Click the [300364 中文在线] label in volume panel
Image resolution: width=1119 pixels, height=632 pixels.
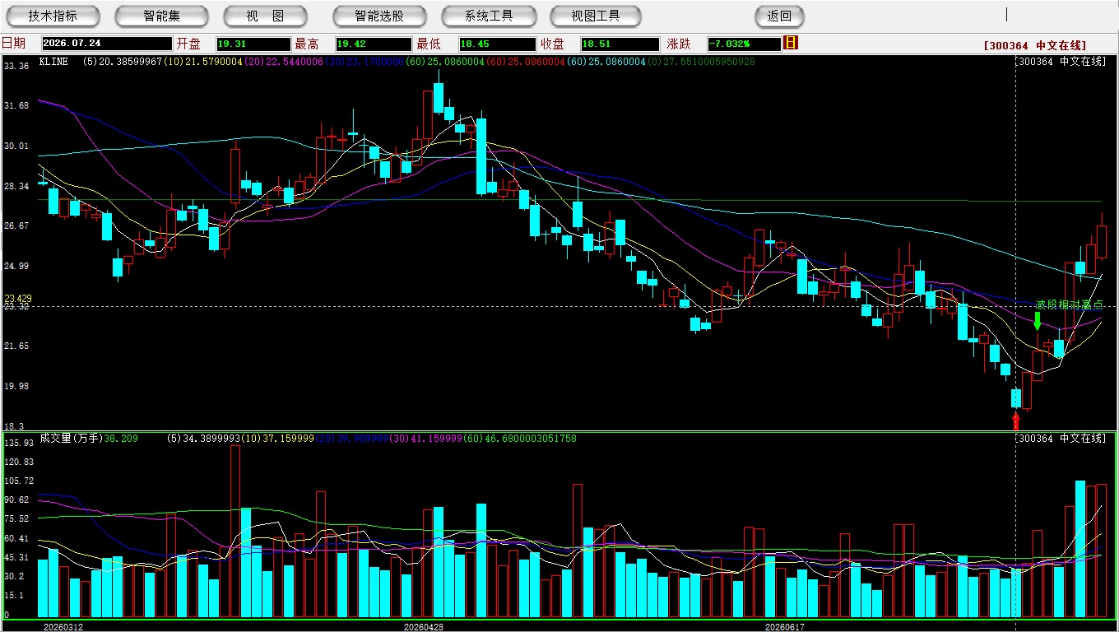pos(1061,439)
